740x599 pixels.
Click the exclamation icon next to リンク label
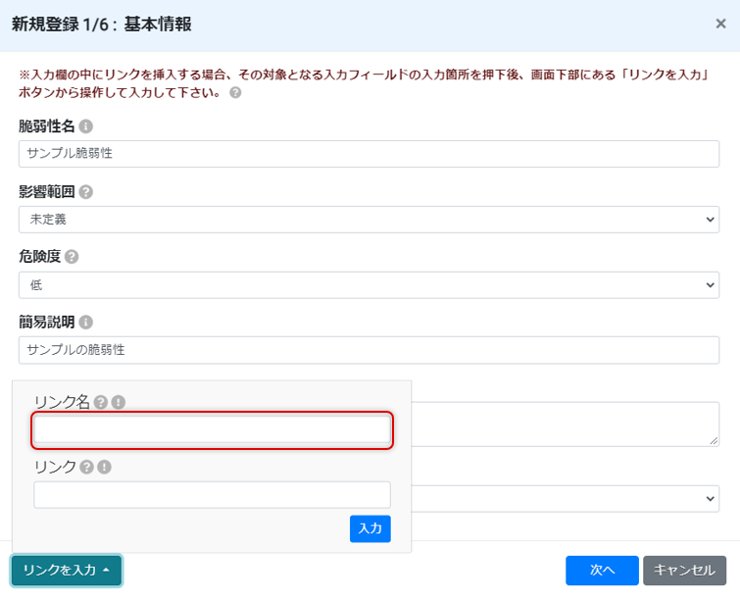(104, 468)
